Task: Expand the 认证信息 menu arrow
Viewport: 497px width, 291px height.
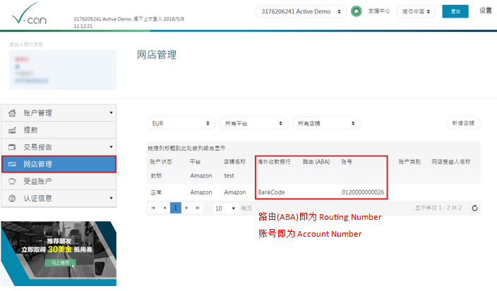Action: pyautogui.click(x=111, y=198)
